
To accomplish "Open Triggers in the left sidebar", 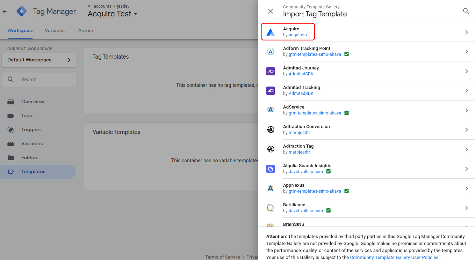I will pyautogui.click(x=31, y=130).
